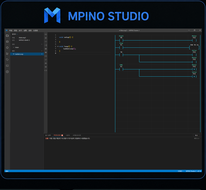Open the 보기 menu
Image resolution: width=206 pixels, height=190 pixels.
[x=20, y=30]
